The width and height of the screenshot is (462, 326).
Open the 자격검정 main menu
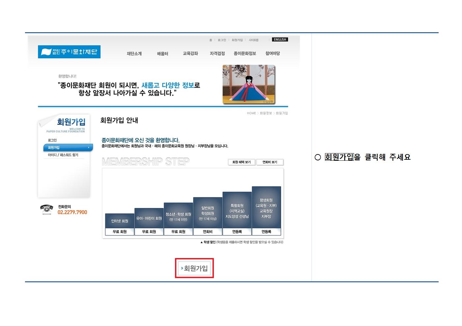pos(217,54)
